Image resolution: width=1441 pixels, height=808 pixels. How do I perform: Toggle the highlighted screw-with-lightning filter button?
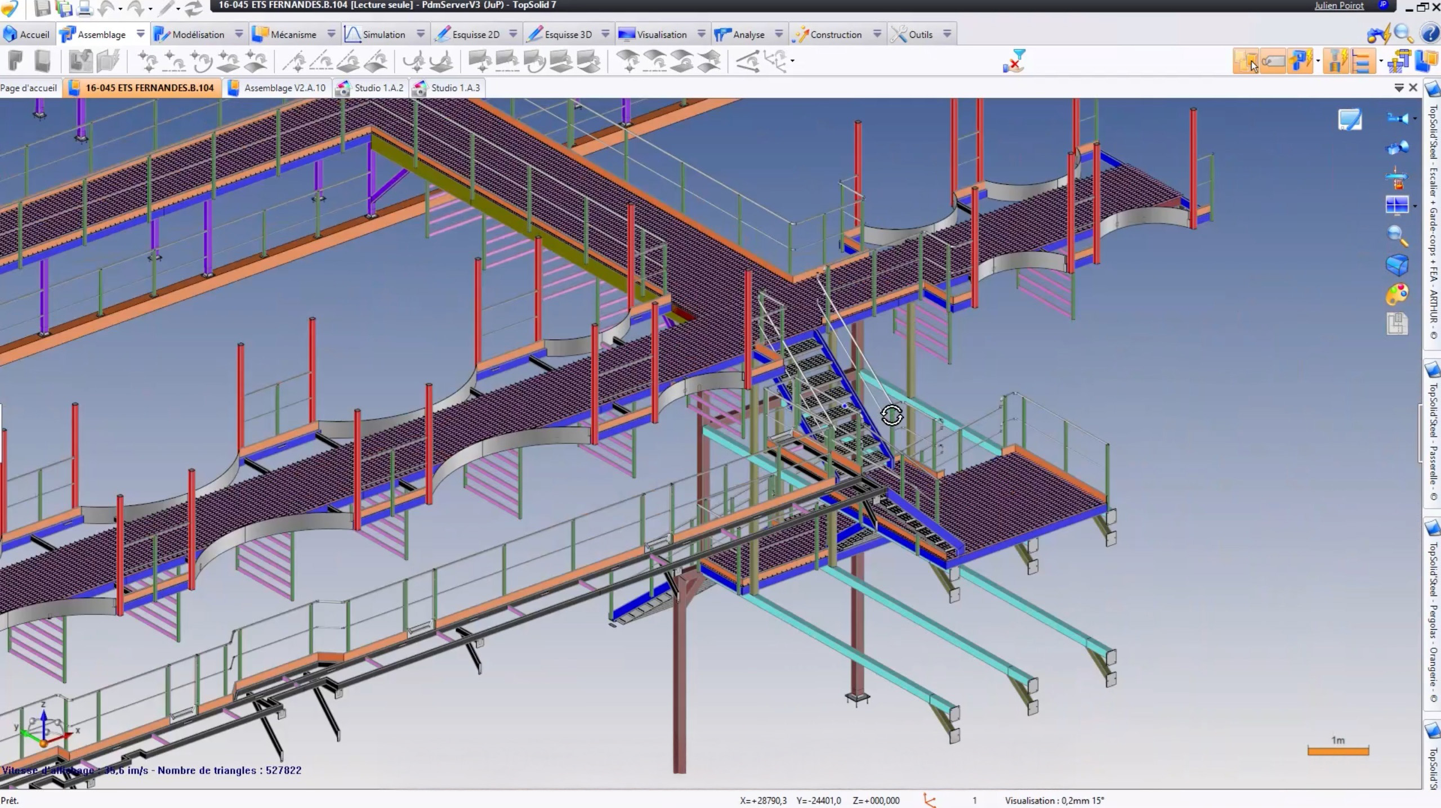click(1335, 61)
